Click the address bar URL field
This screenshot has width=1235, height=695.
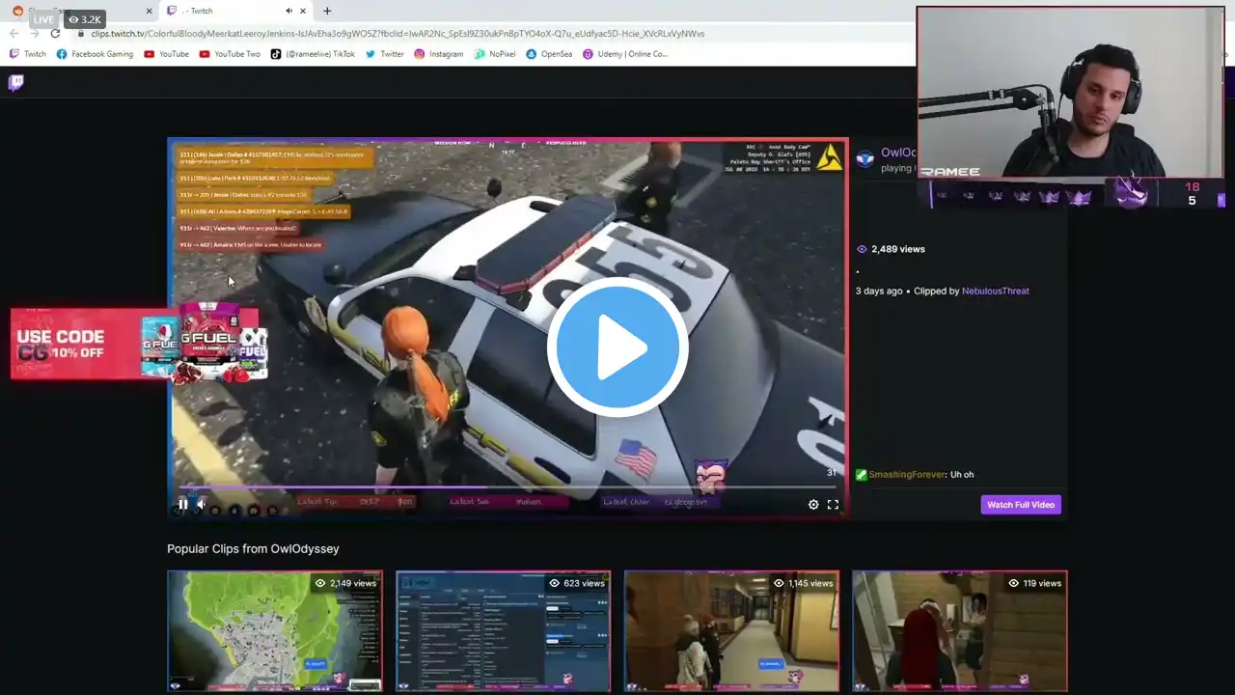click(398, 34)
